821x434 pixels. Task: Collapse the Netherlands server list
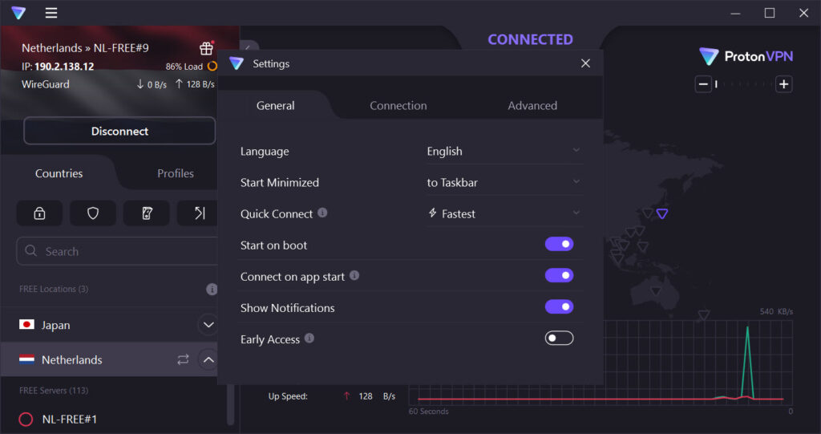pos(208,359)
